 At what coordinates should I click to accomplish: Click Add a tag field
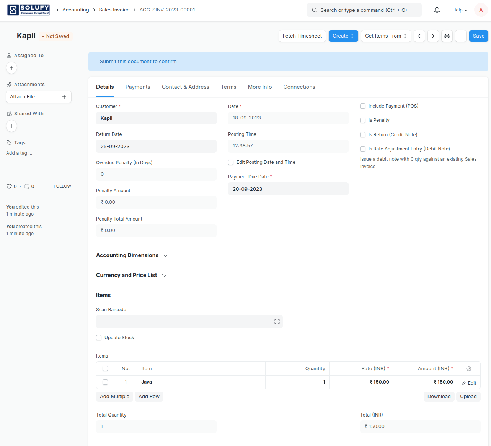click(x=19, y=153)
